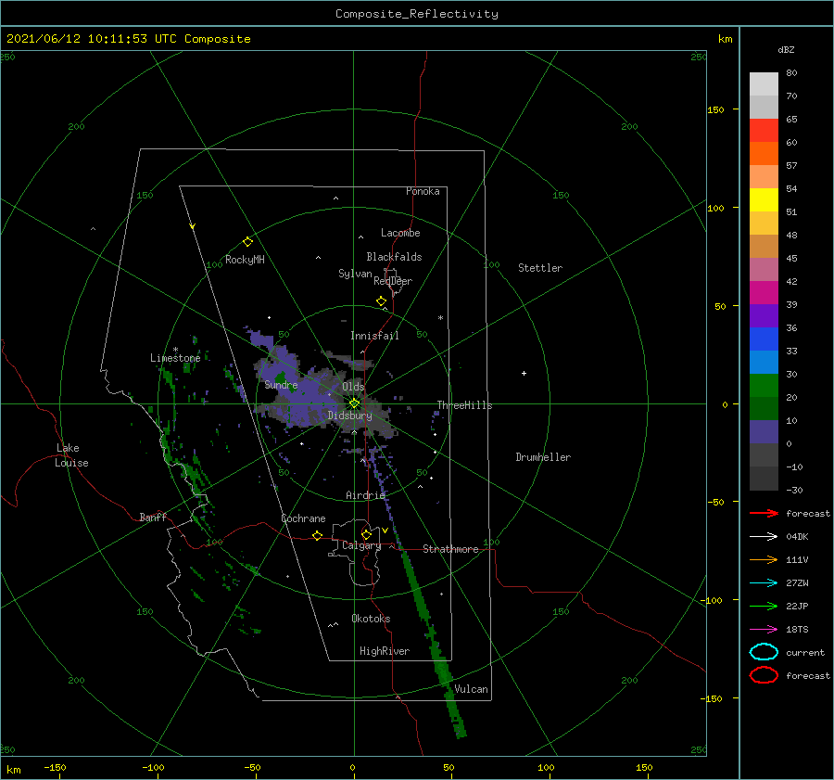Click the yellow diamond marker above Calgary
The height and width of the screenshot is (780, 834).
pyautogui.click(x=366, y=534)
